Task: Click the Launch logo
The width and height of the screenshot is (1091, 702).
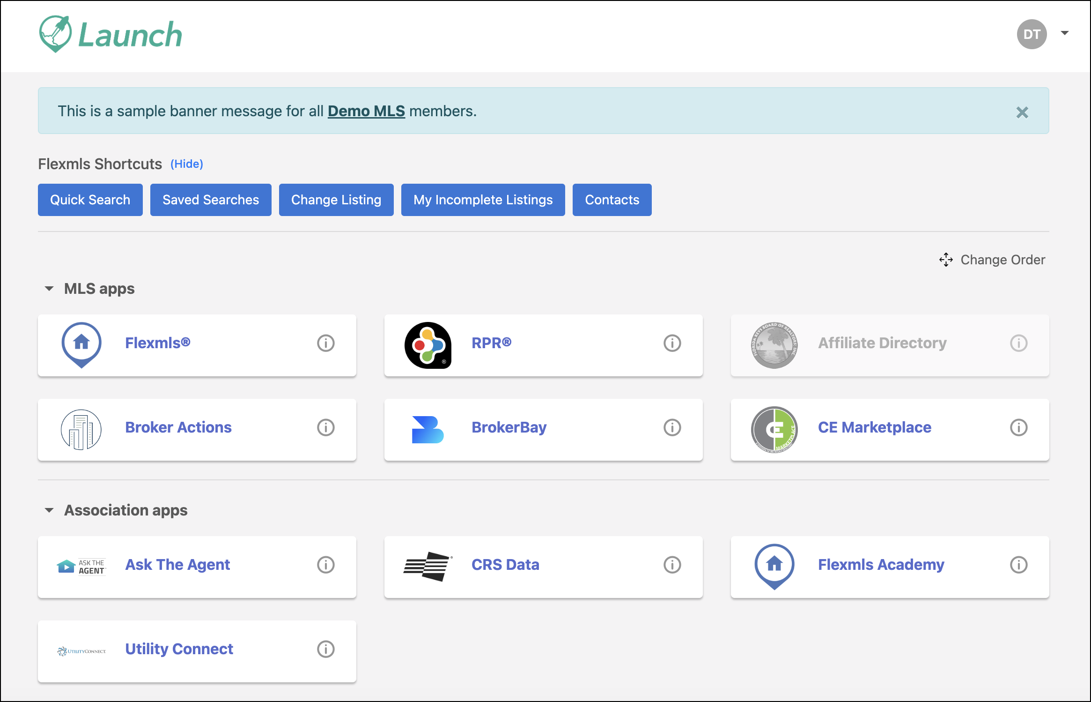Action: pos(111,34)
